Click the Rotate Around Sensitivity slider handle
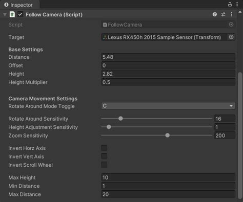The image size is (243, 202). pyautogui.click(x=120, y=118)
